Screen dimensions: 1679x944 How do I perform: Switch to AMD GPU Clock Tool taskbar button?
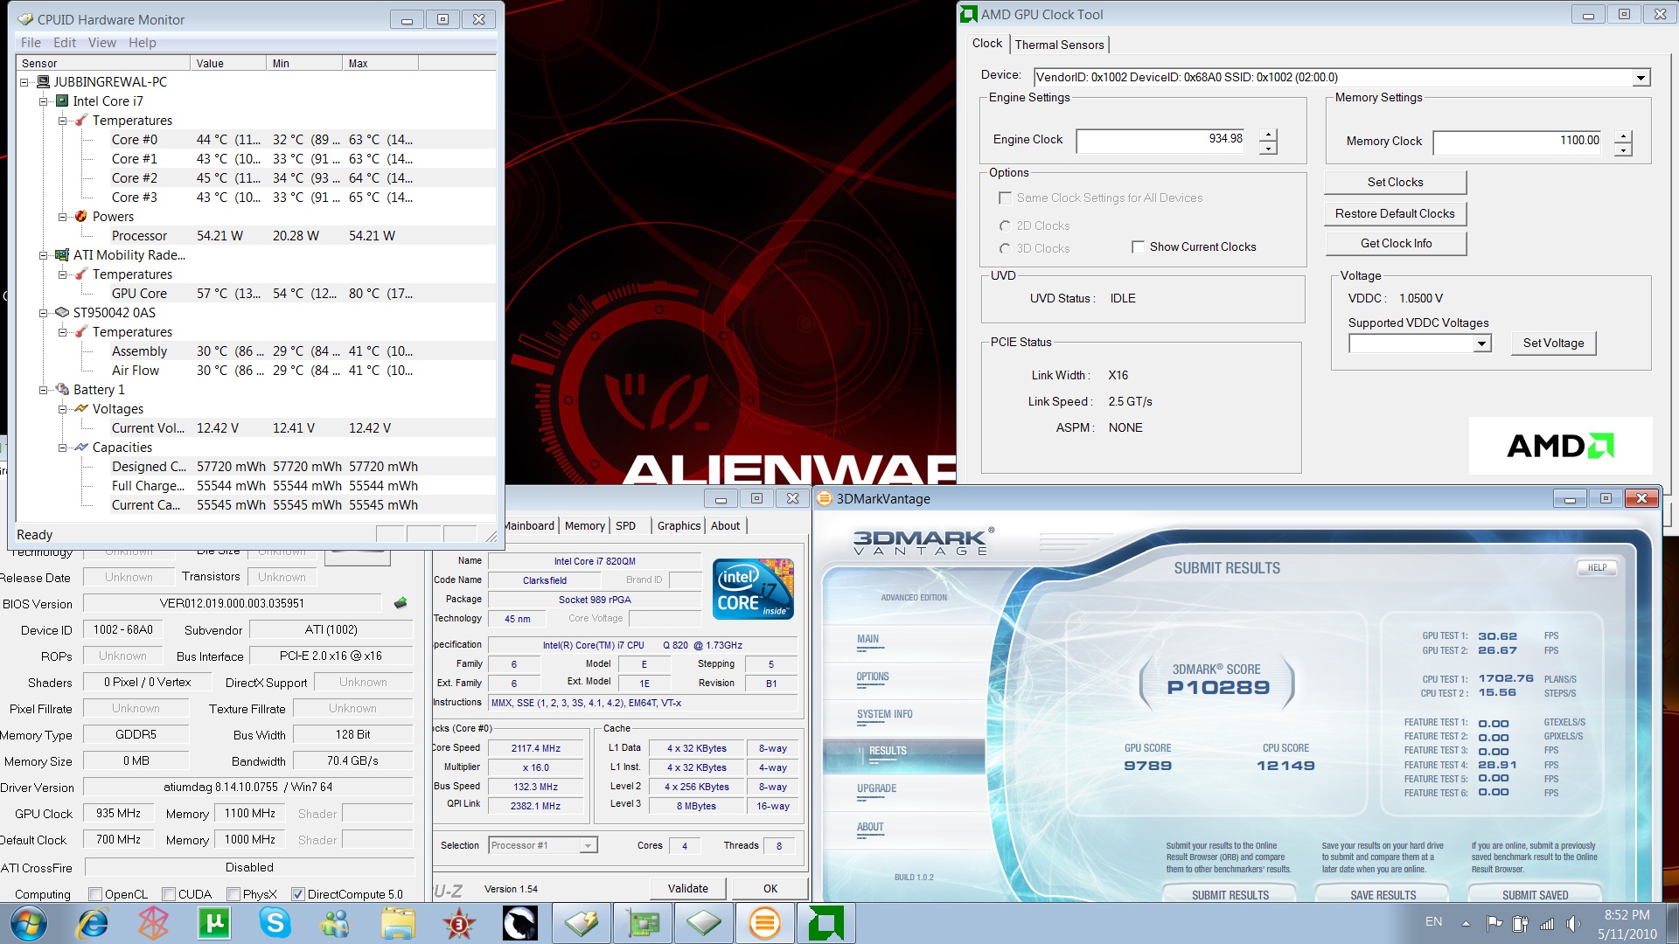(x=826, y=923)
